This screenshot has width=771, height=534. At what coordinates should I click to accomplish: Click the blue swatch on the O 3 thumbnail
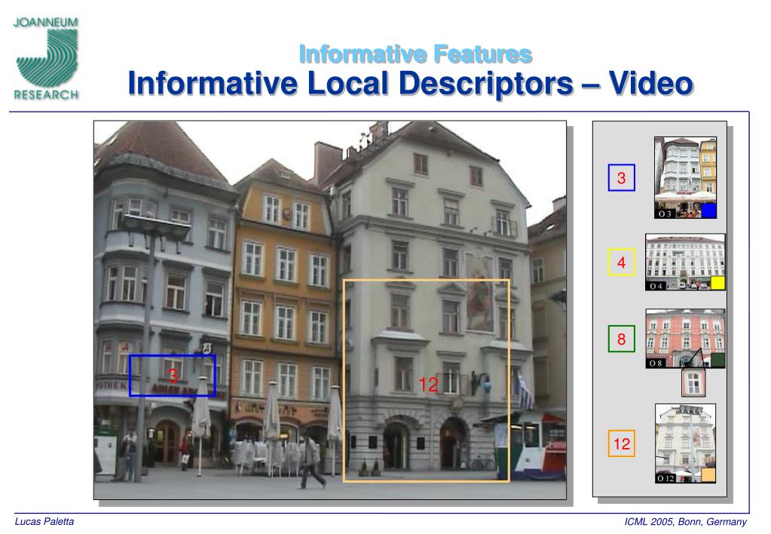708,210
